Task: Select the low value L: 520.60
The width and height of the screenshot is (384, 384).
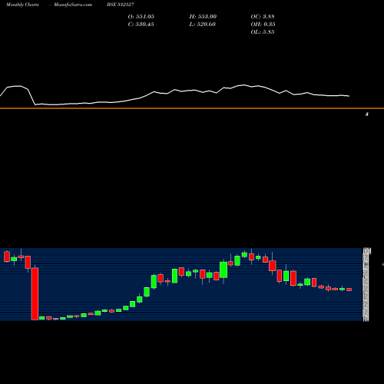Action: pos(203,25)
